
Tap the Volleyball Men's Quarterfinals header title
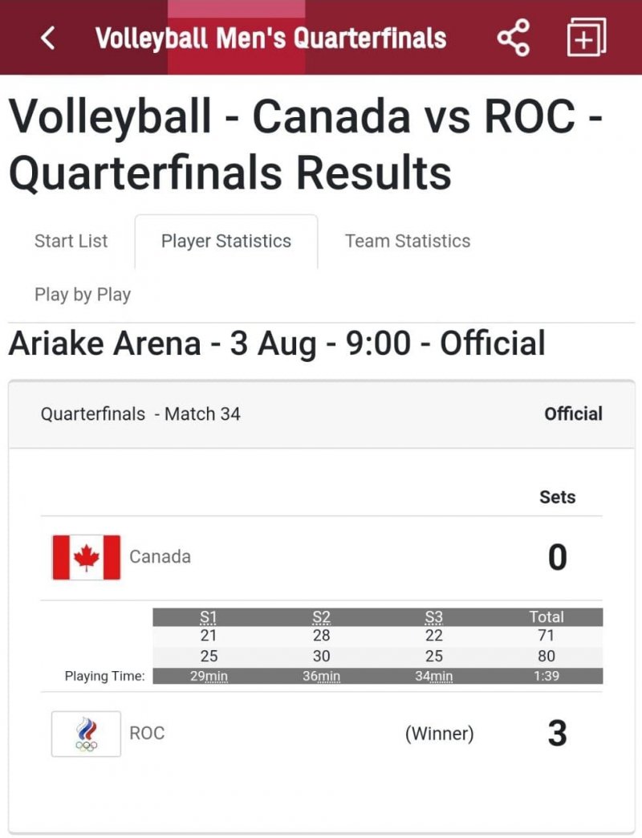coord(270,38)
